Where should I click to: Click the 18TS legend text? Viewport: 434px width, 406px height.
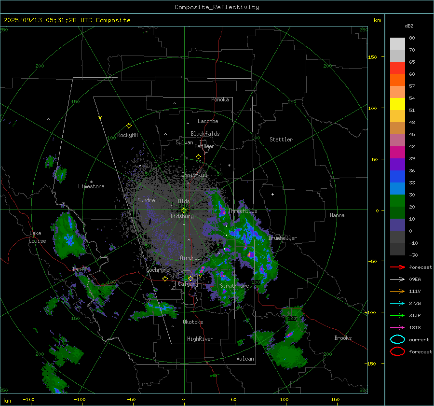(415, 328)
